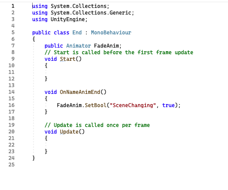Click the Animator type on line 7
228x190 pixels.
click(x=78, y=46)
